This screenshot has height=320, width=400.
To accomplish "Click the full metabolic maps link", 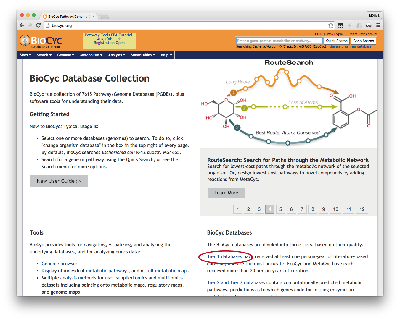I will click(x=167, y=271).
